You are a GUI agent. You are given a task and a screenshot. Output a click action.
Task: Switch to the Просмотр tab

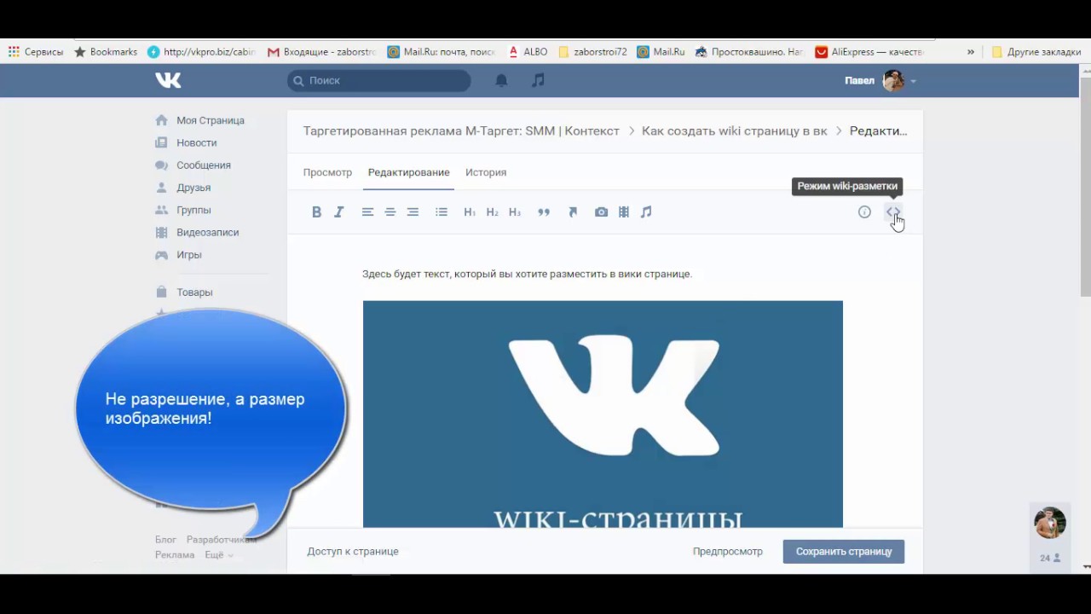[327, 172]
